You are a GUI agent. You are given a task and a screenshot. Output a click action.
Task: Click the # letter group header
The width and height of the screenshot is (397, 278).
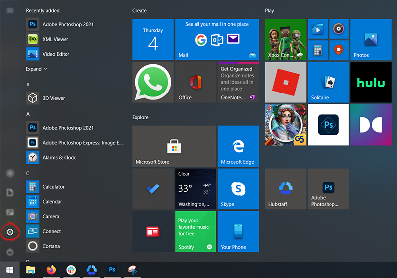pyautogui.click(x=28, y=84)
